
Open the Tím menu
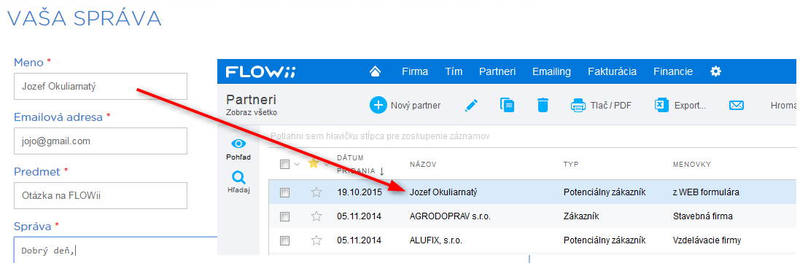point(454,72)
